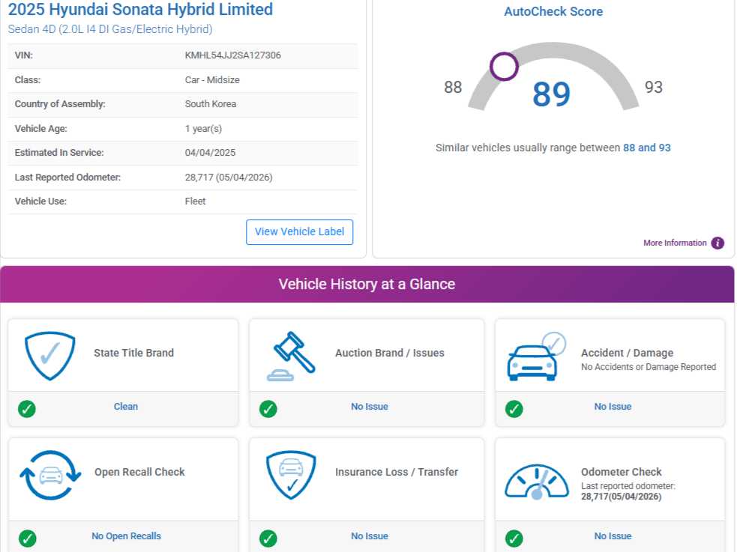
Task: Click the 88 and 93 range text
Action: tap(647, 148)
